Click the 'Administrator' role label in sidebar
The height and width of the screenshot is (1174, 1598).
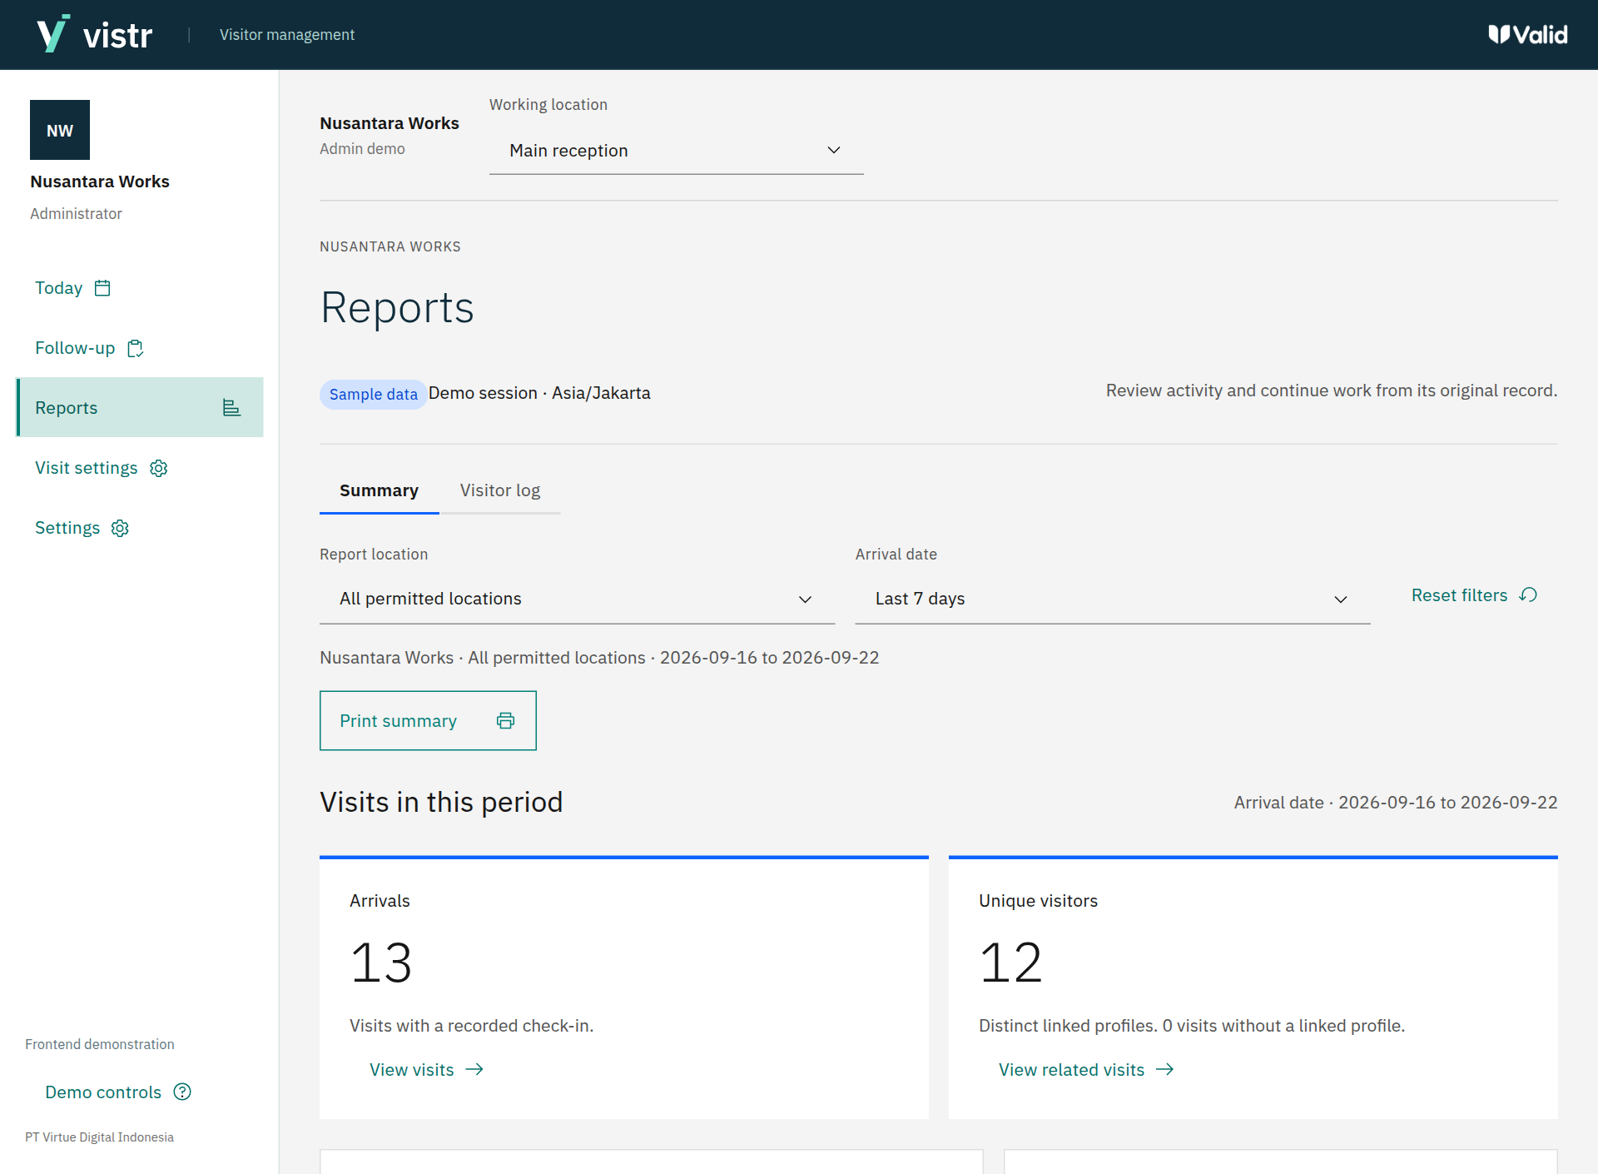(76, 214)
